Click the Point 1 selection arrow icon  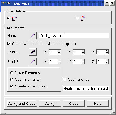click(33, 52)
